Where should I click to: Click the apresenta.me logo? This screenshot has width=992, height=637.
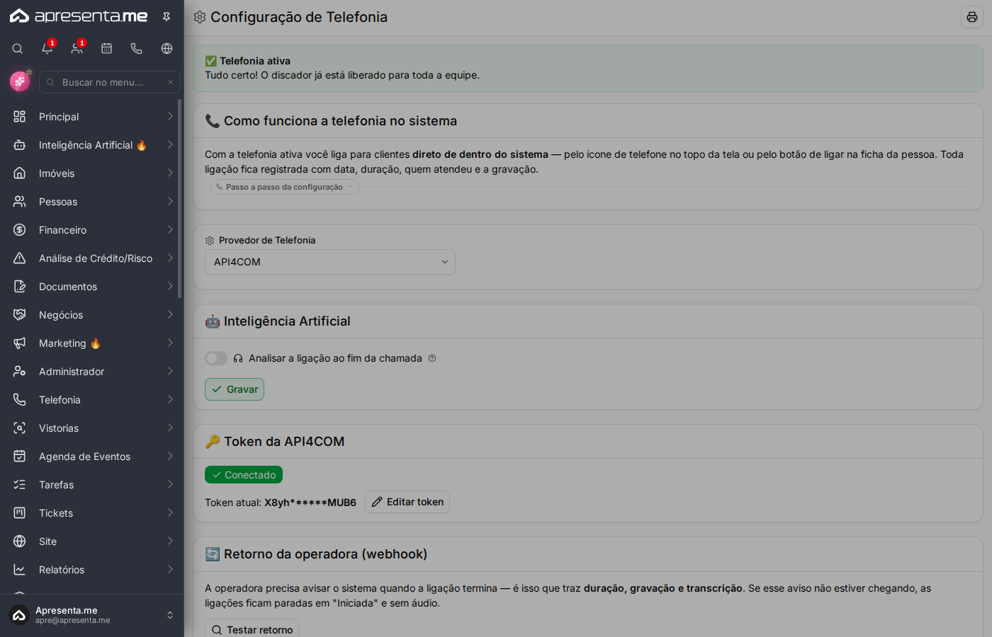[x=79, y=16]
